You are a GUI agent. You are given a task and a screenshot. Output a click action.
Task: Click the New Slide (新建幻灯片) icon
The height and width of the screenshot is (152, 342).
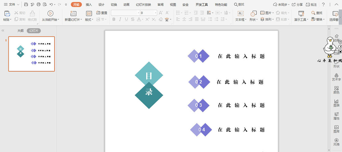73,13
